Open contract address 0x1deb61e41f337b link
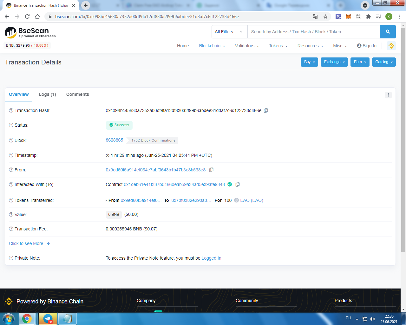The image size is (406, 325). [x=174, y=184]
